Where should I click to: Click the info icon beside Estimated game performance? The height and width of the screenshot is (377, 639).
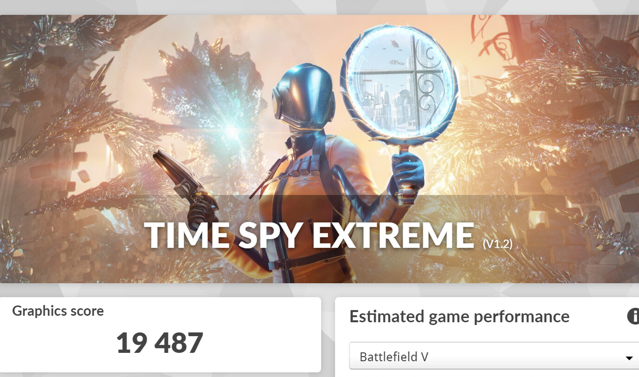pyautogui.click(x=634, y=316)
